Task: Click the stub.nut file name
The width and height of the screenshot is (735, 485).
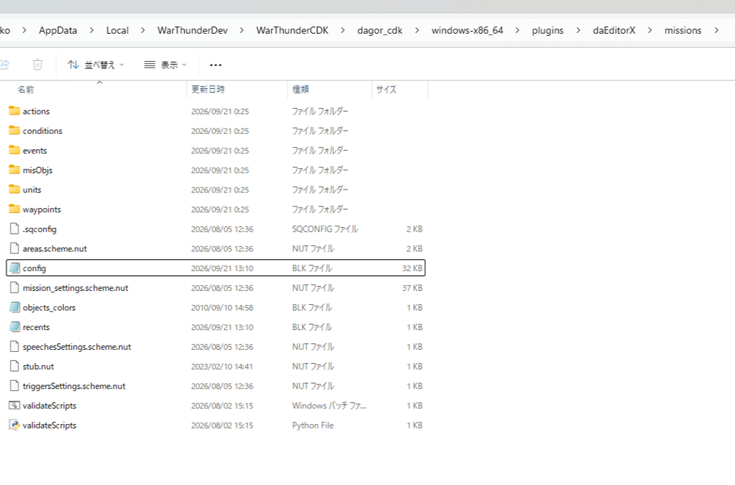Action: pyautogui.click(x=38, y=367)
